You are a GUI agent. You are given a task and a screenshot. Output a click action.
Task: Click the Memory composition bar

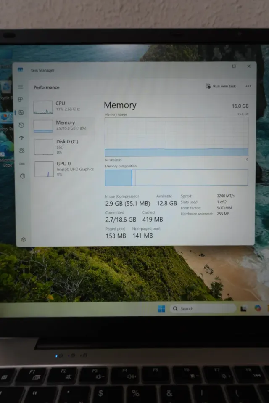(177, 178)
